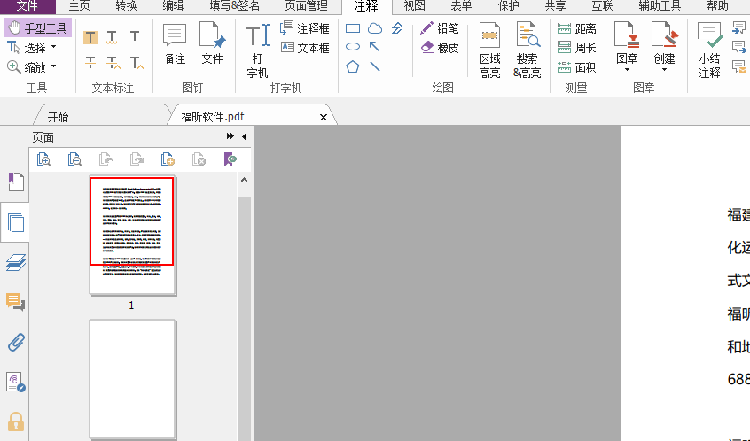
Task: Open the Attachments sidebar panel
Action: [15, 342]
